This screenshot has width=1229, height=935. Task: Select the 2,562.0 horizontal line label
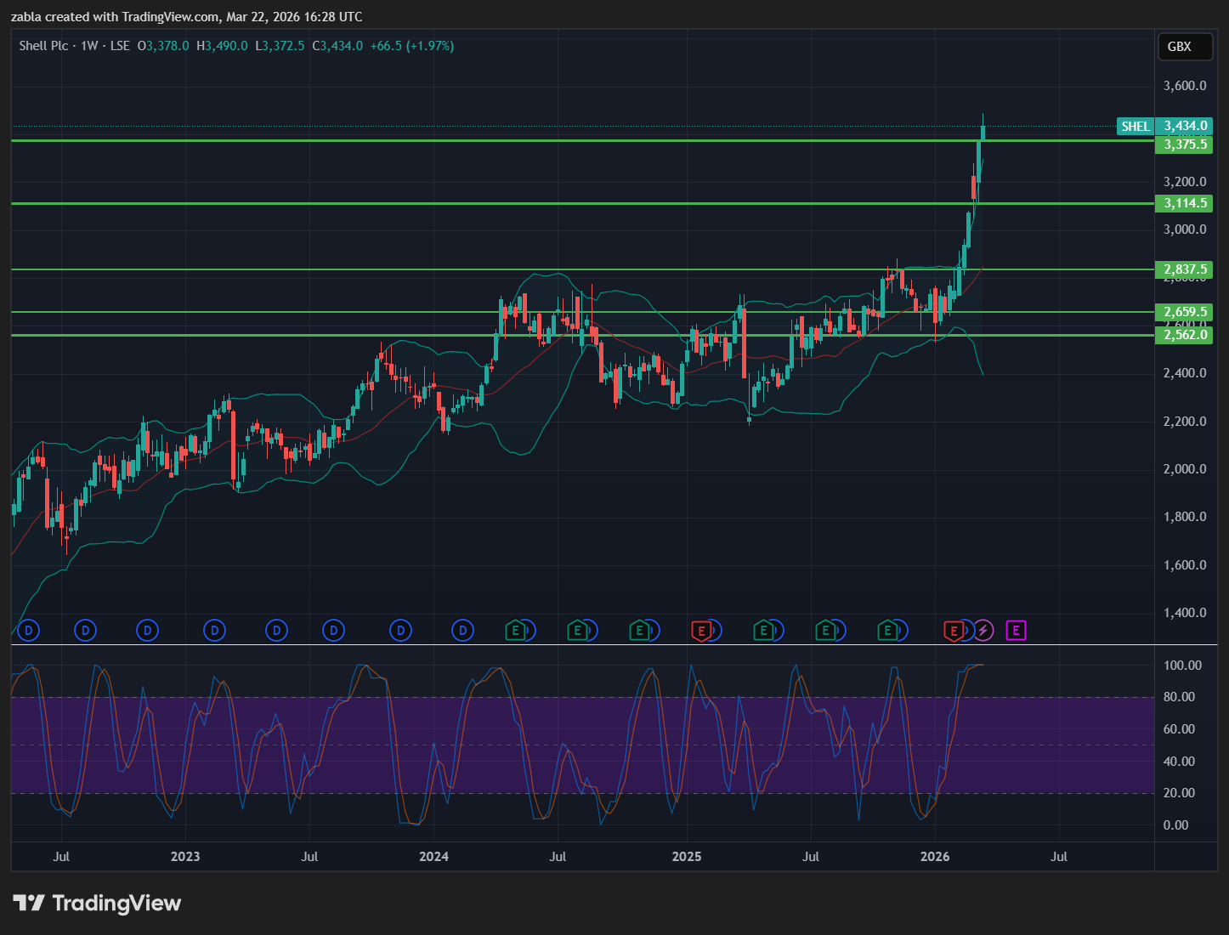(x=1185, y=335)
